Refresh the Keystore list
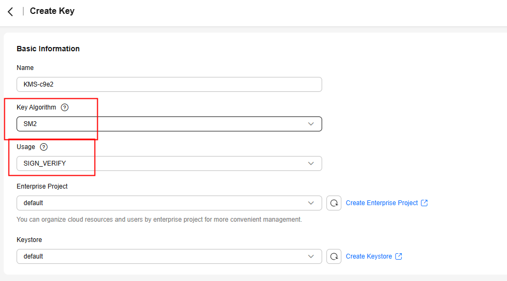 [x=334, y=256]
